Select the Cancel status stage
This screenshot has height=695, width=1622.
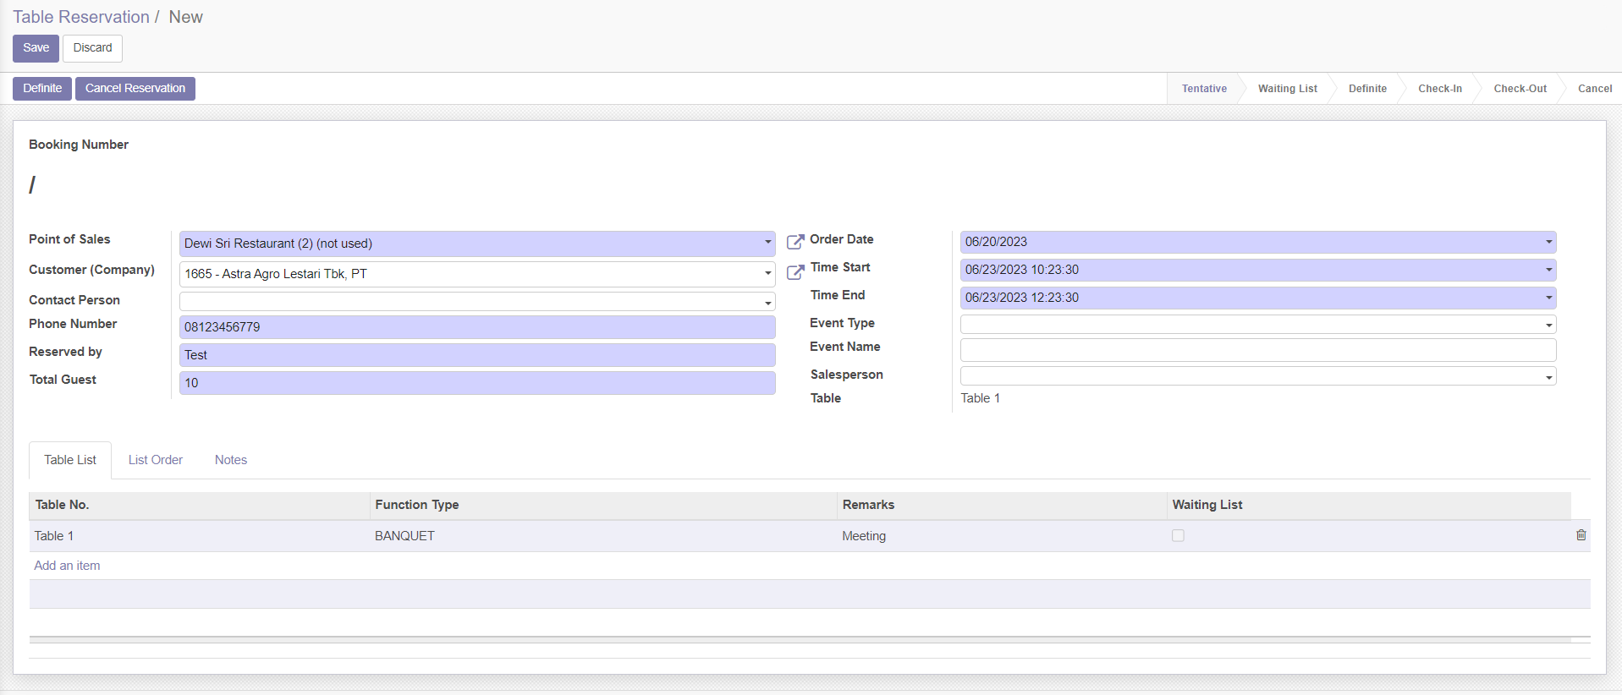click(x=1594, y=89)
